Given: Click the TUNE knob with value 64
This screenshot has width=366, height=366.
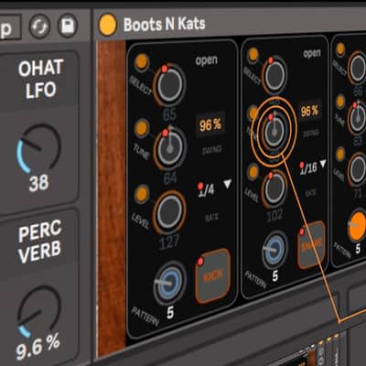Looking at the screenshot, I should pos(169,148).
